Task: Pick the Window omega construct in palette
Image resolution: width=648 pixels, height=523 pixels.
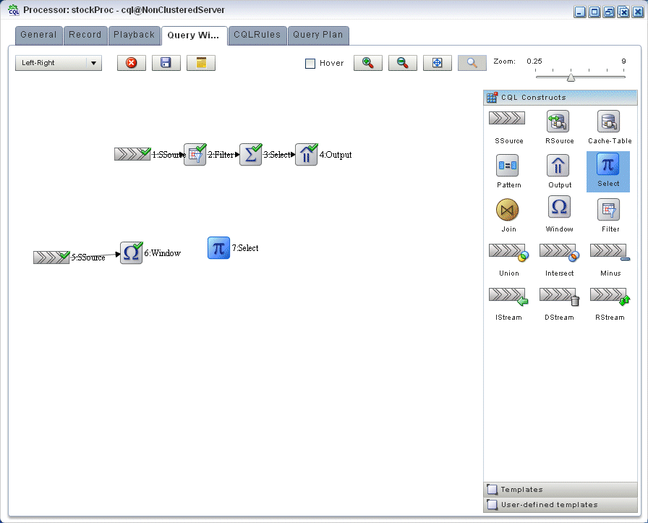Action: click(x=559, y=207)
